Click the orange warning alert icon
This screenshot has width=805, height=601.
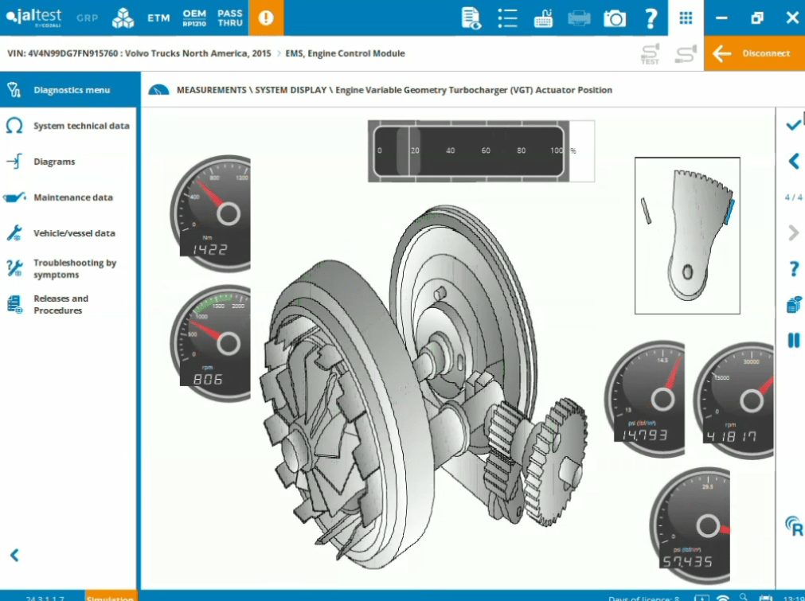click(266, 18)
